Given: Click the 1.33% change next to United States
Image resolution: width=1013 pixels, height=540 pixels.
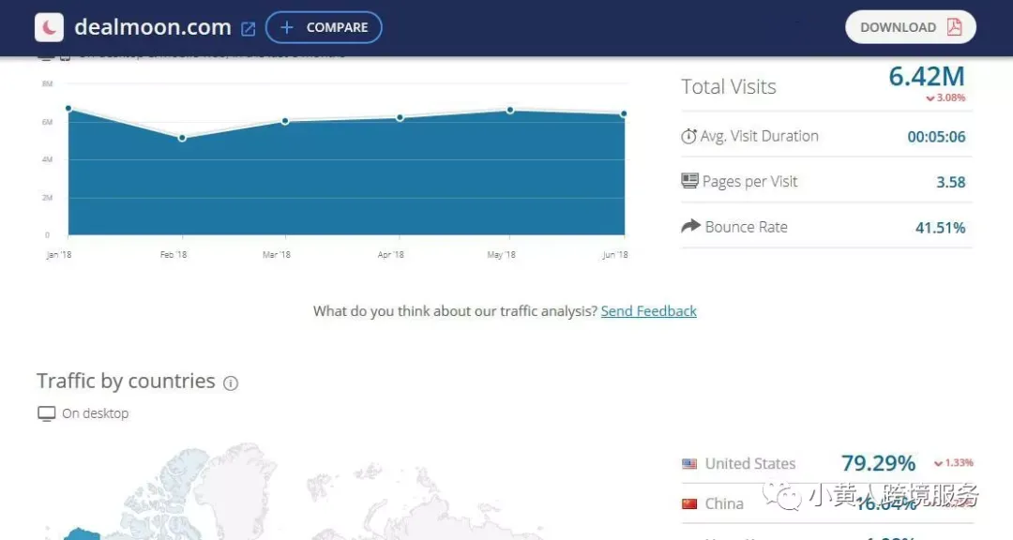Looking at the screenshot, I should (954, 462).
